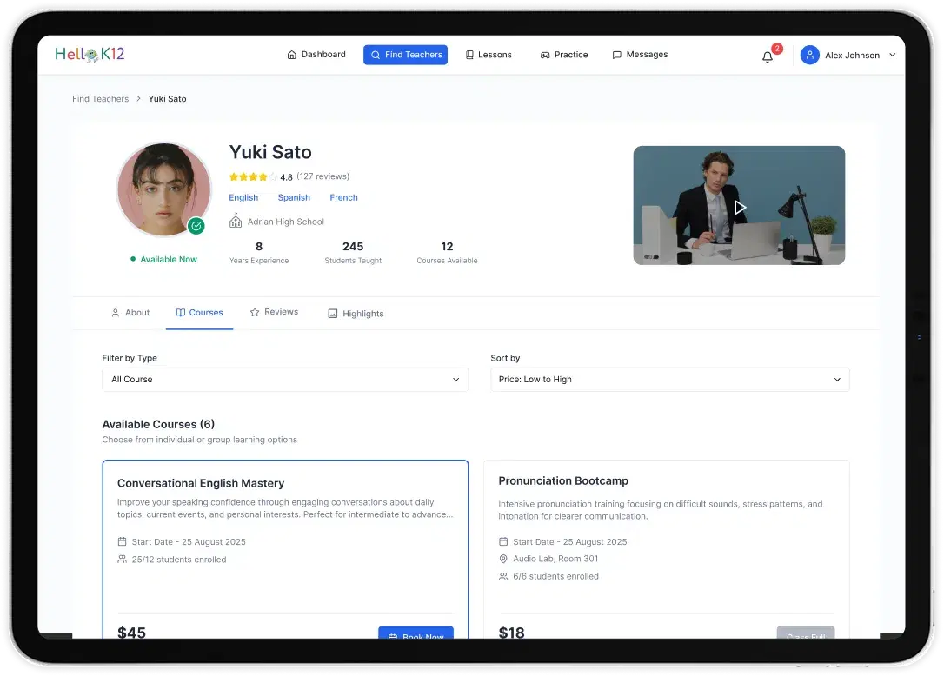Click the "Available Courses (6)" heading
This screenshot has width=944, height=676.
point(158,424)
